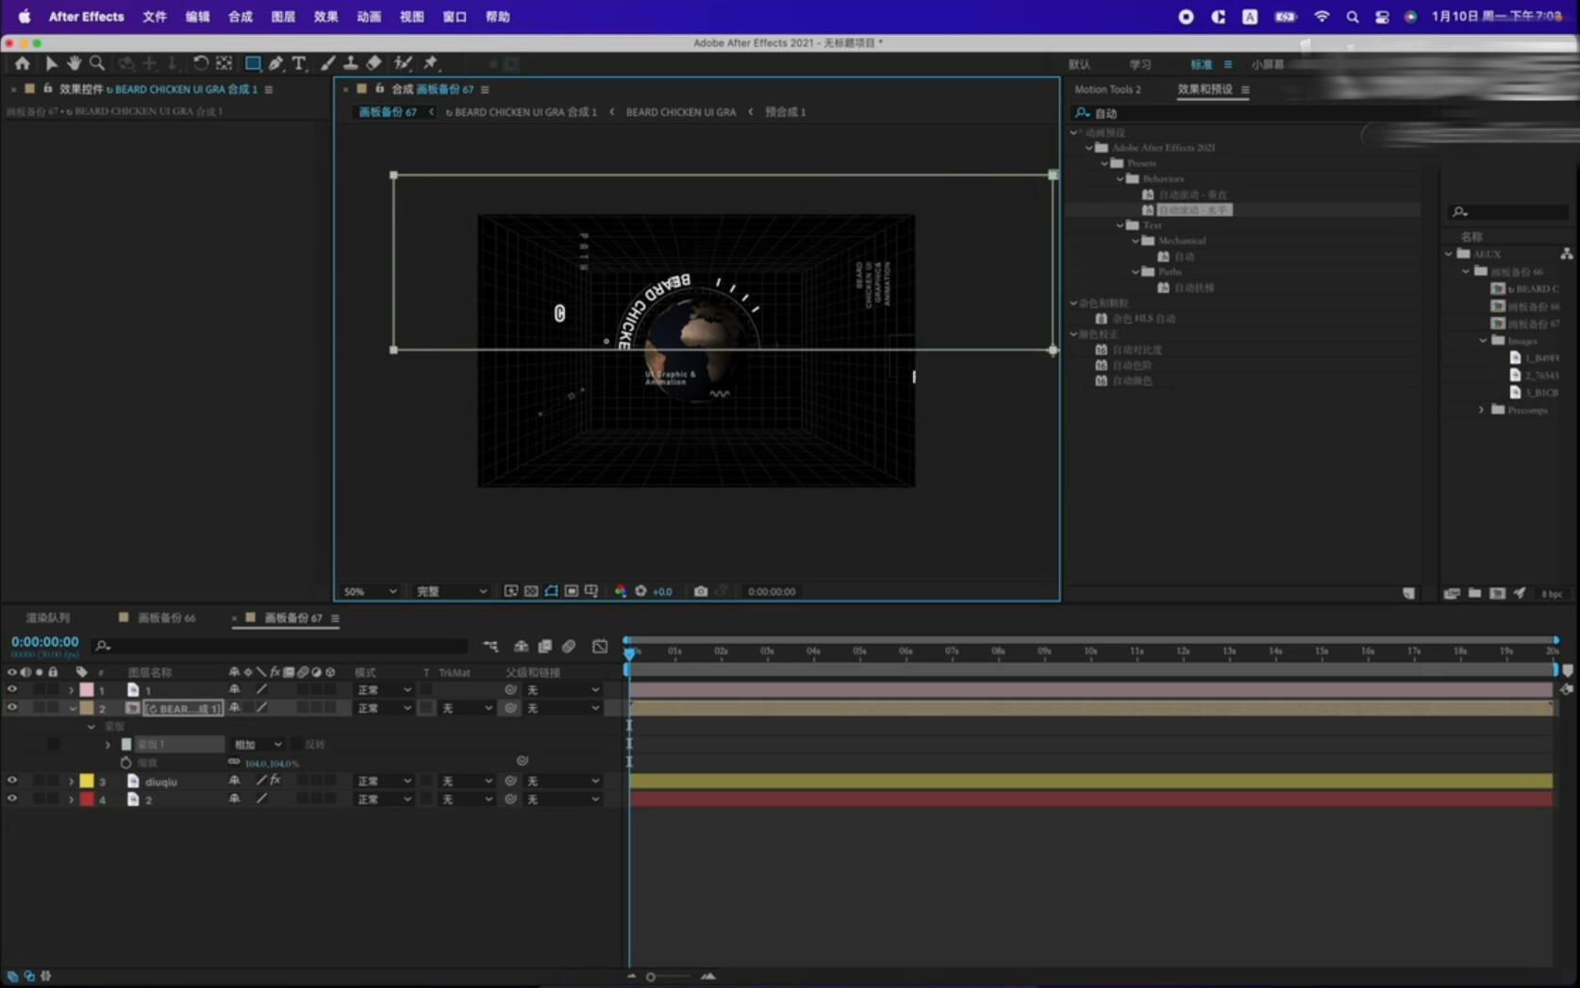
Task: Show channel and color management settings
Action: (x=620, y=591)
